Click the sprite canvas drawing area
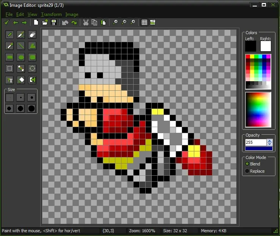 (139, 127)
